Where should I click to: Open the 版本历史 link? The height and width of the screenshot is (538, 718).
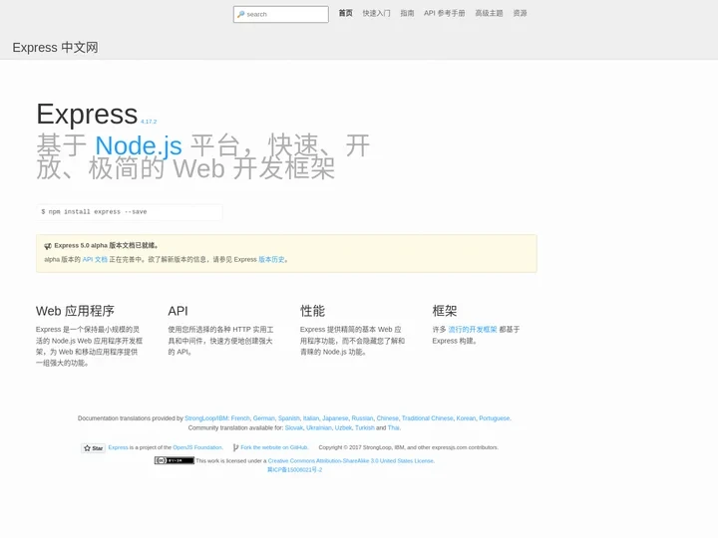tap(271, 259)
